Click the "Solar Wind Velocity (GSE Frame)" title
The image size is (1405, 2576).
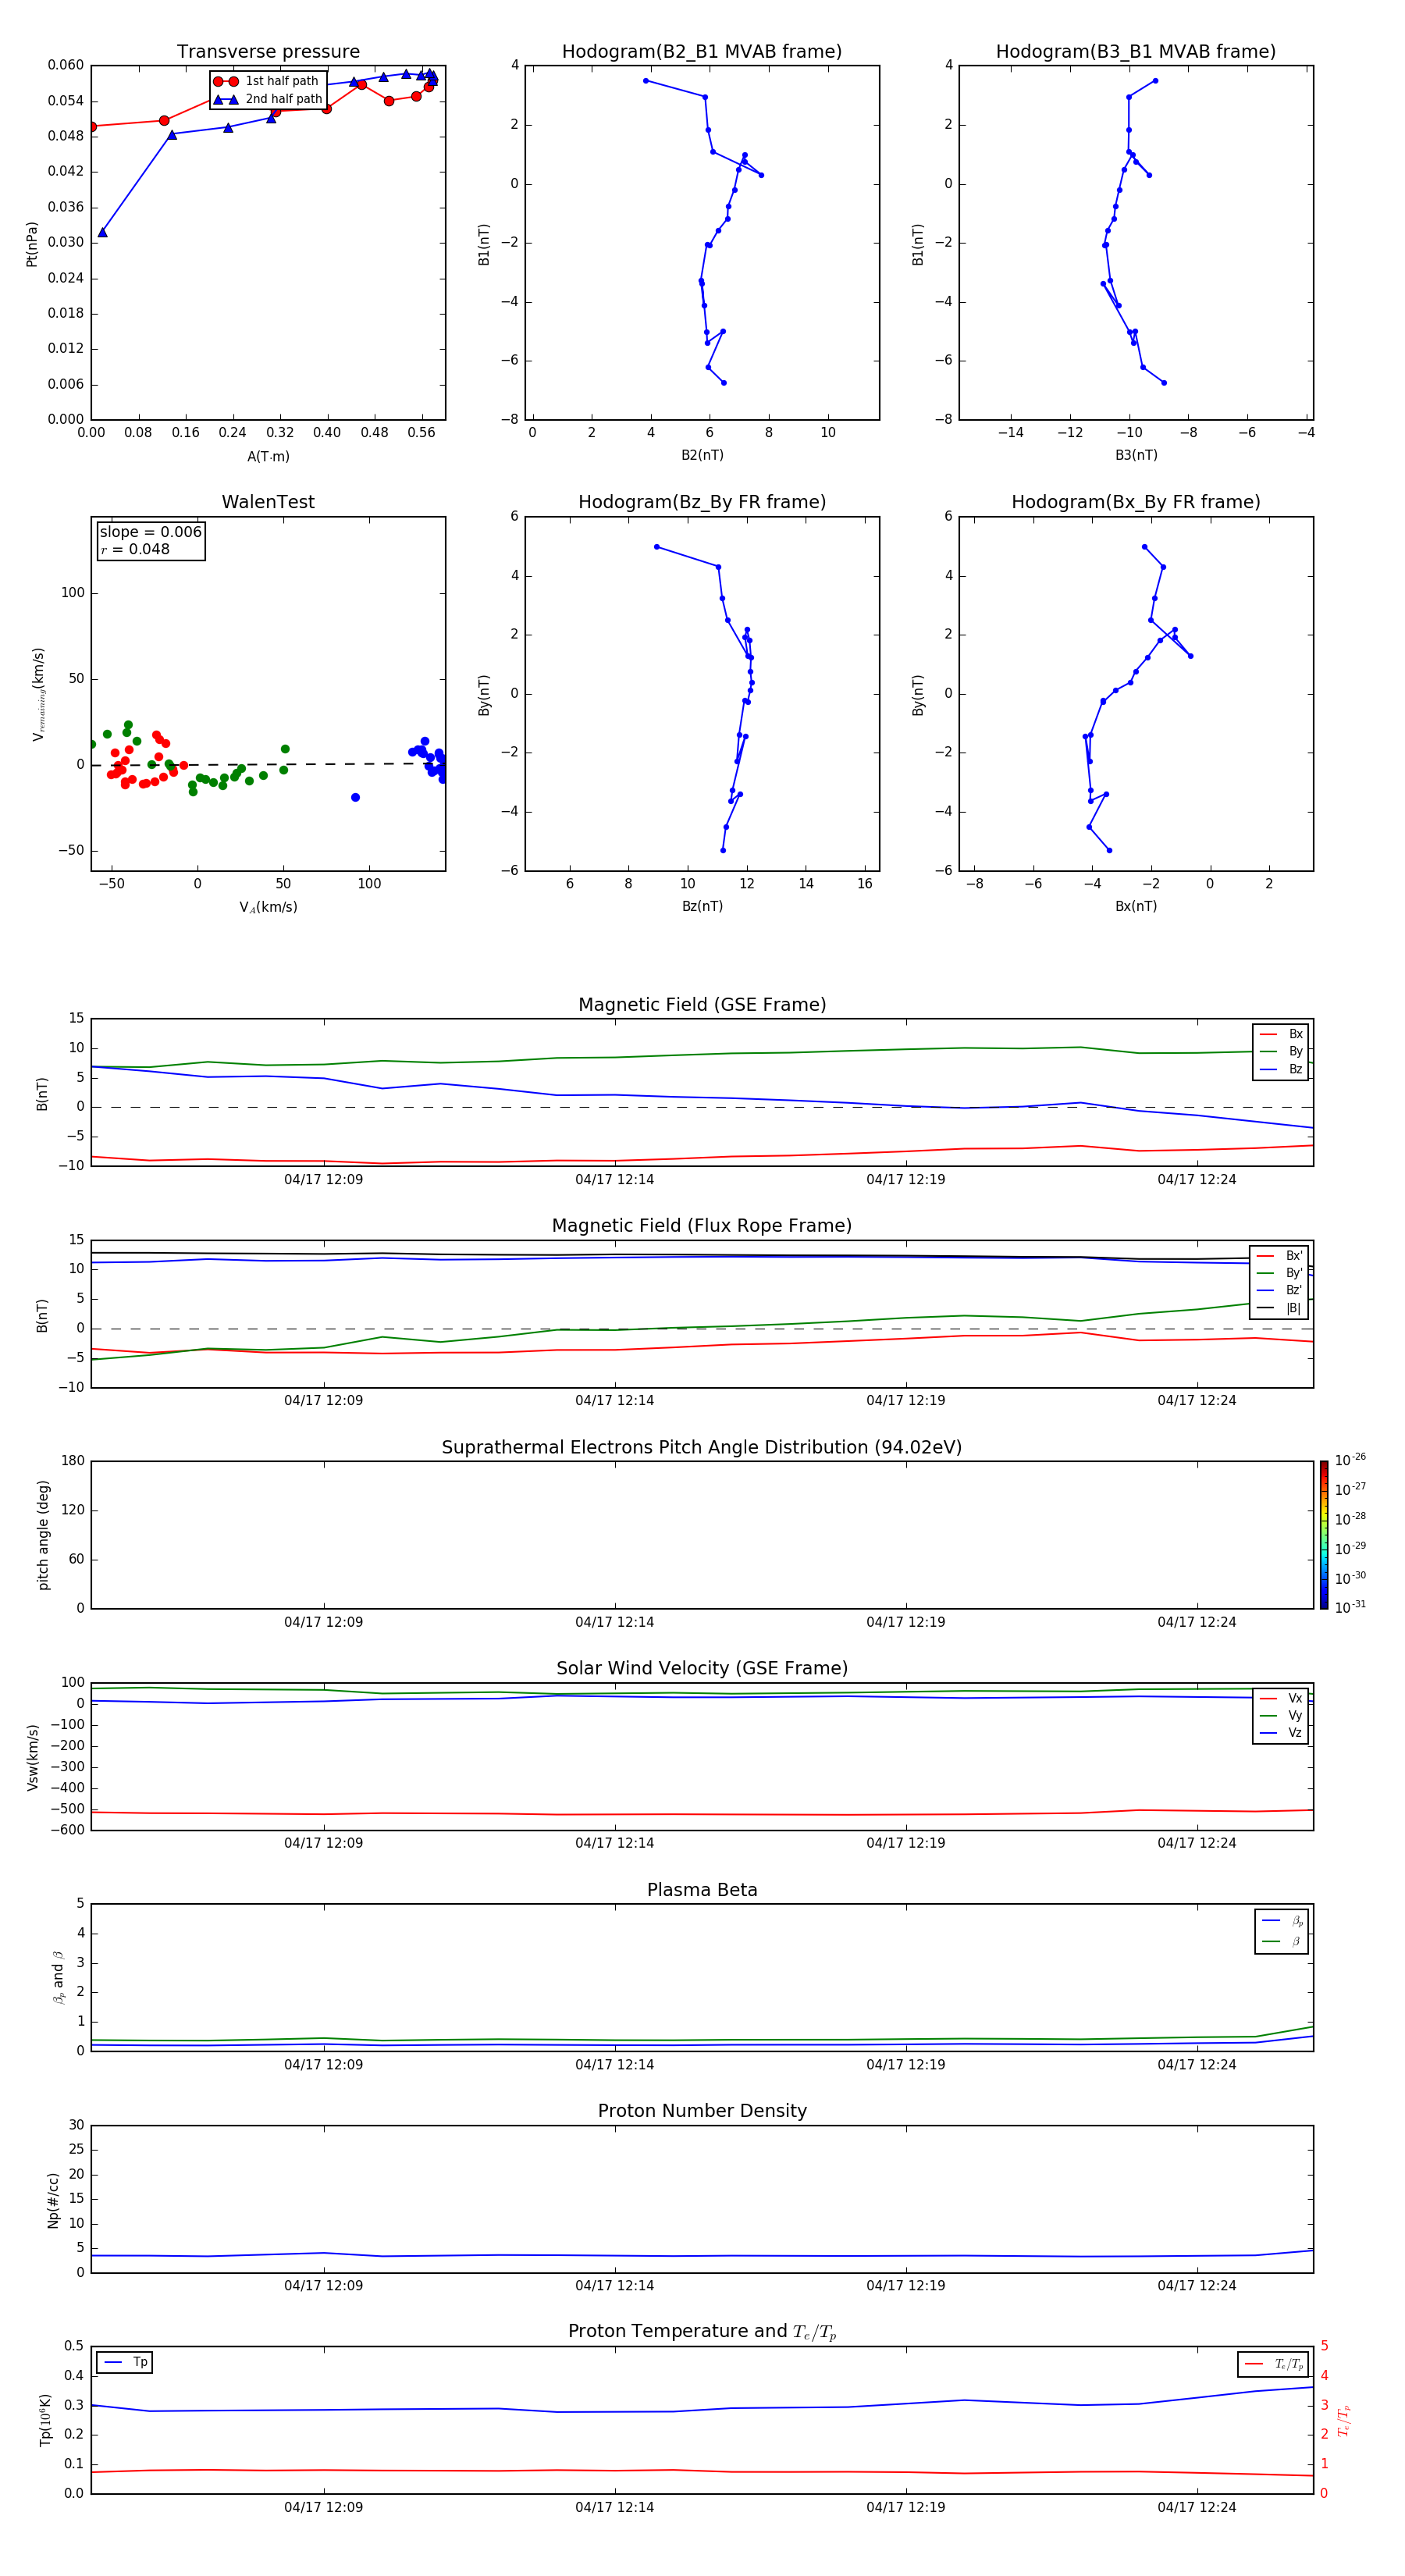(x=702, y=1668)
